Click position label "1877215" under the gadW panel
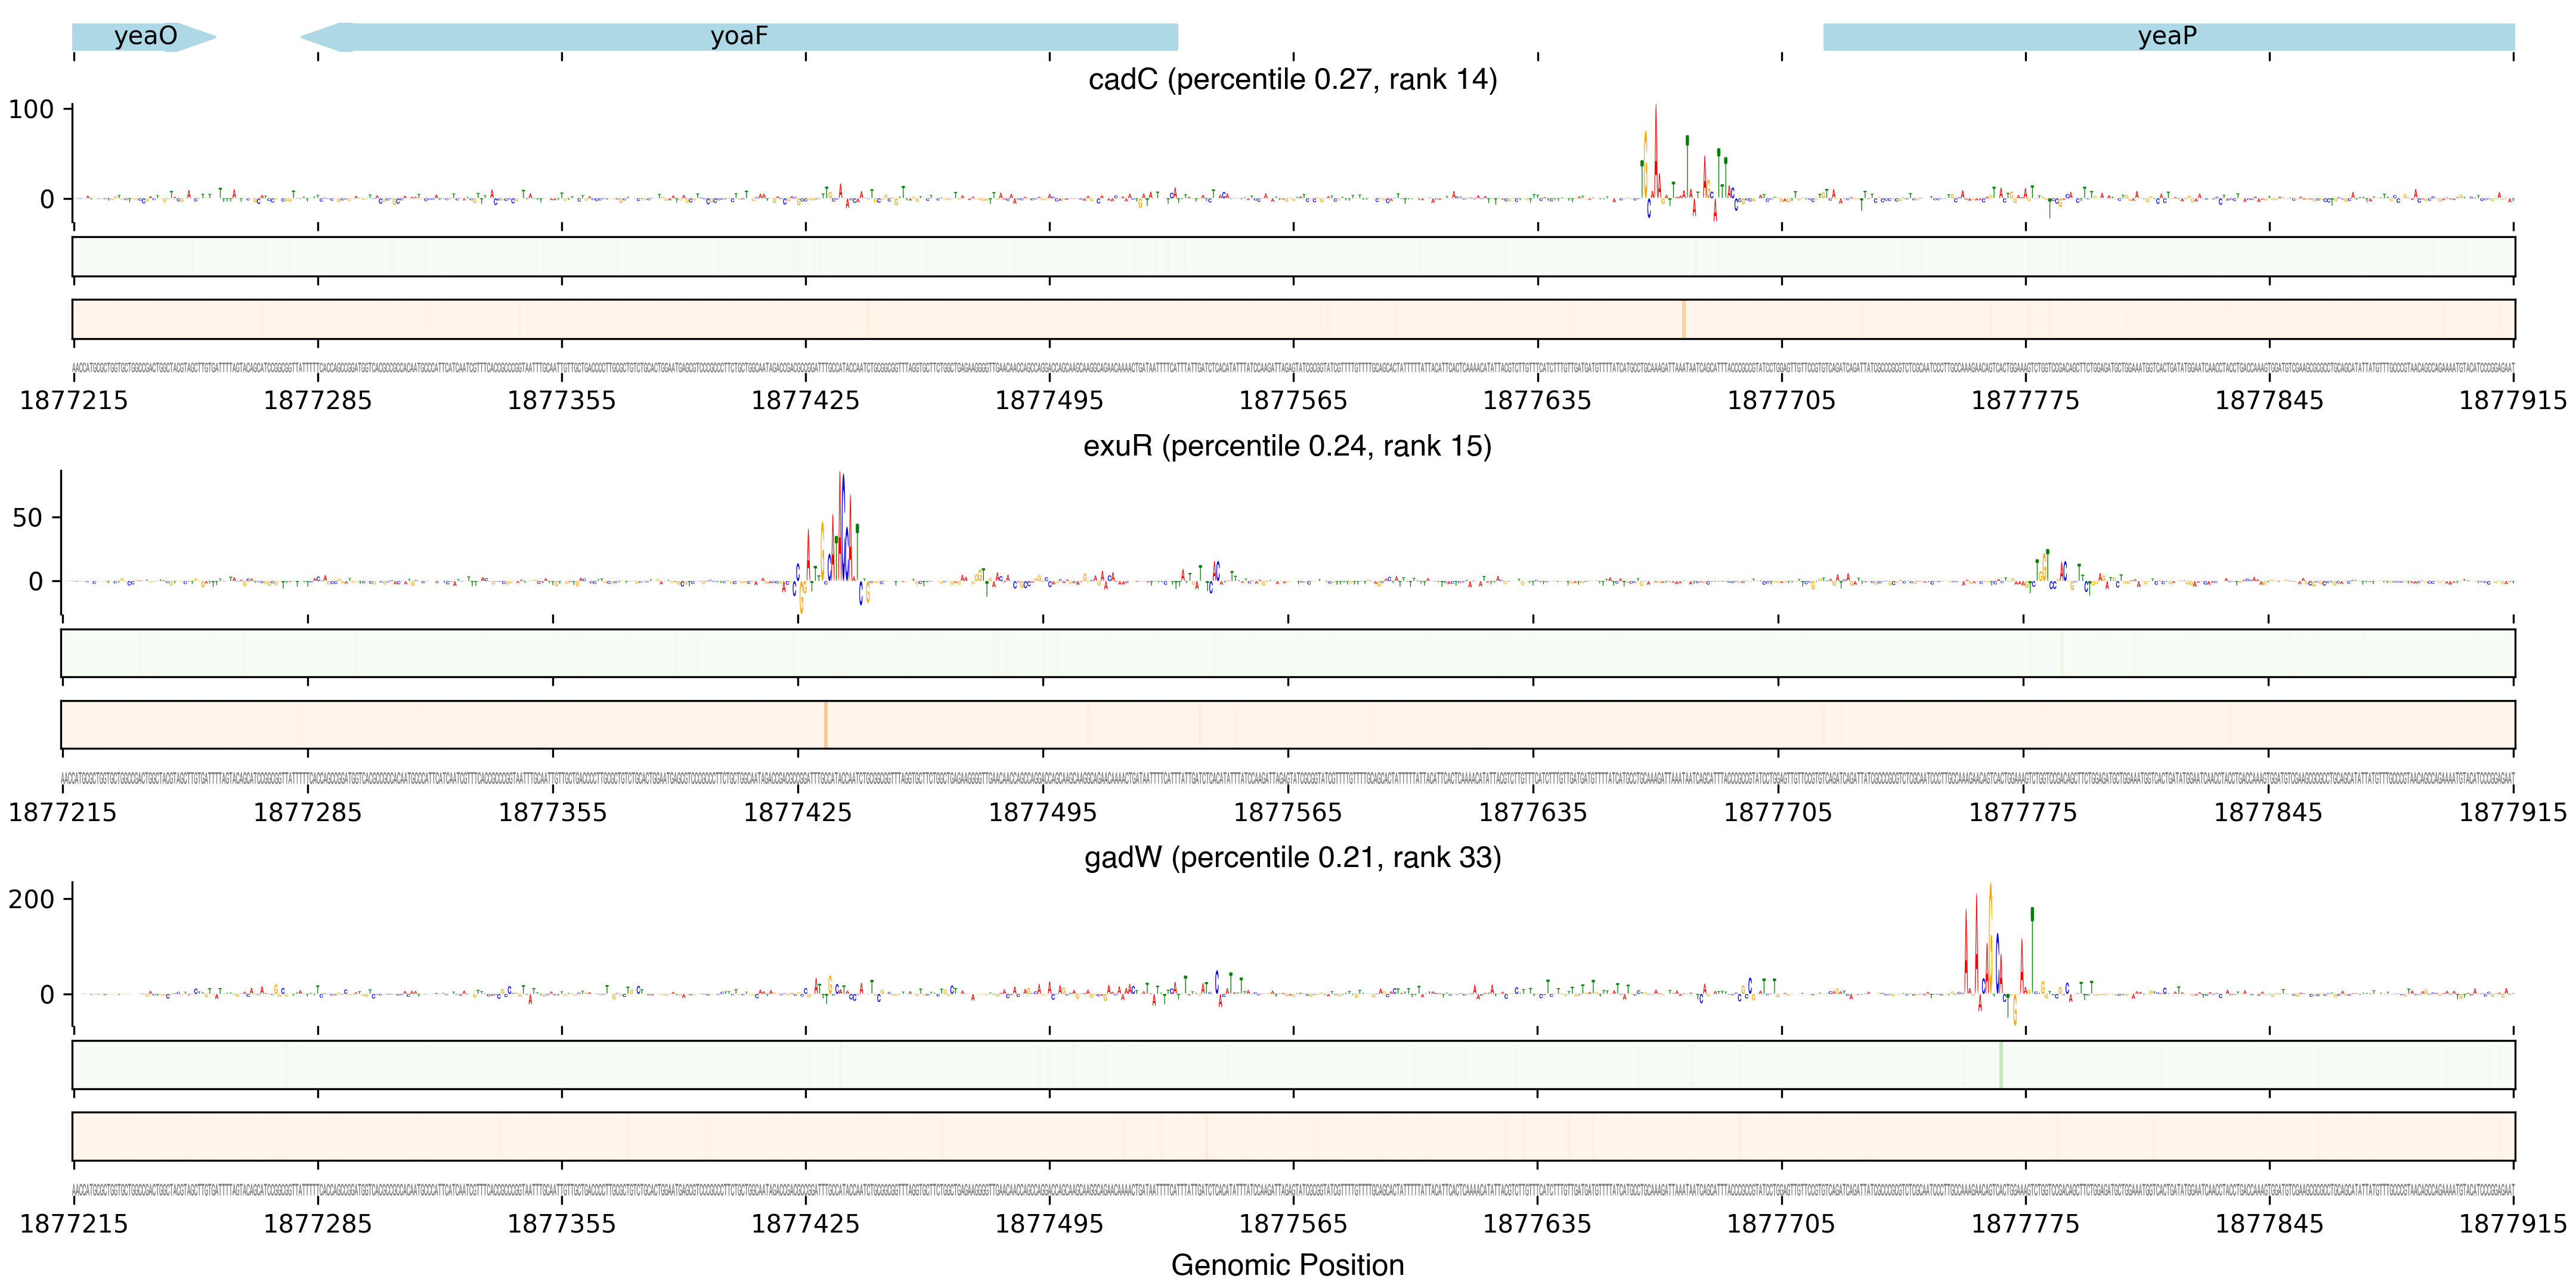The width and height of the screenshot is (2576, 1288). (74, 1224)
